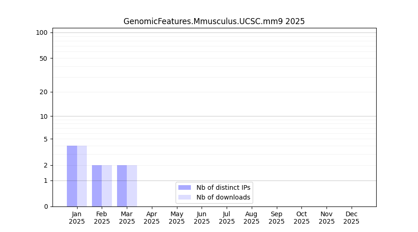Select the Dec 2025 x-axis label
Image resolution: width=418 pixels, height=232 pixels.
[352, 218]
